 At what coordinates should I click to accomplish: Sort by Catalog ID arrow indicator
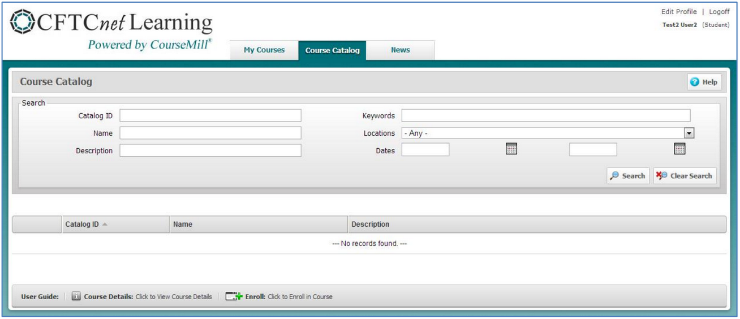tap(105, 225)
